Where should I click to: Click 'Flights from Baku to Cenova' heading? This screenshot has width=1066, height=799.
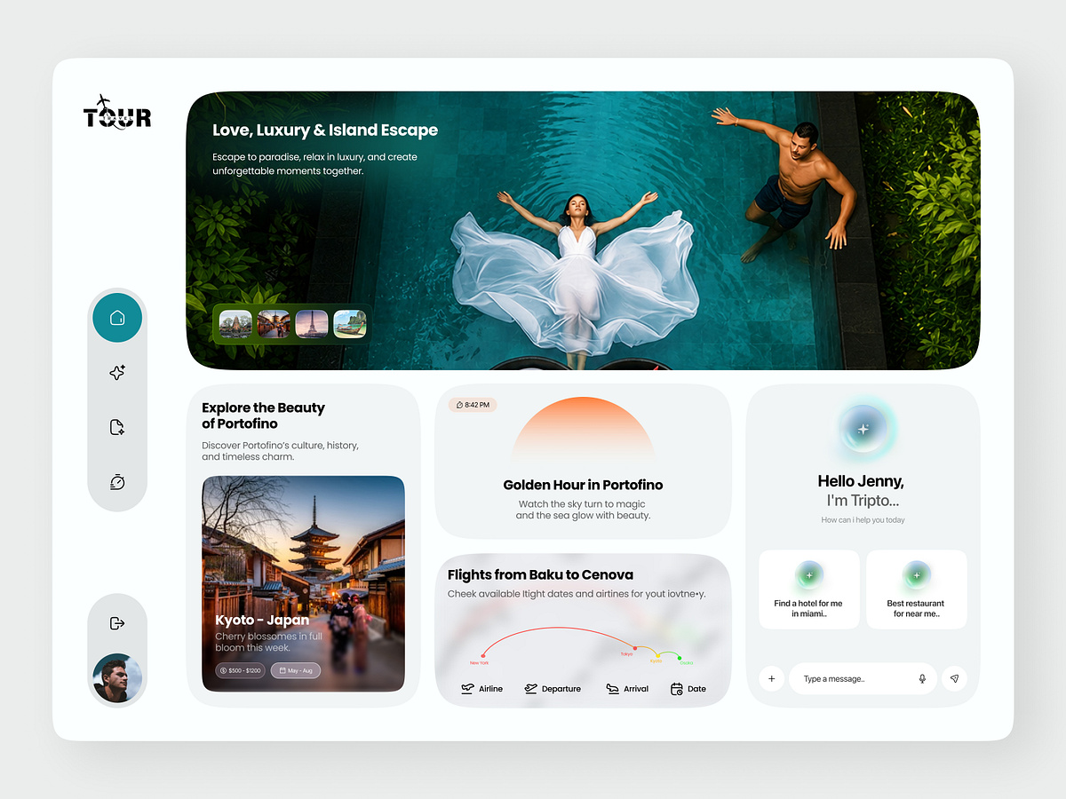tap(540, 574)
